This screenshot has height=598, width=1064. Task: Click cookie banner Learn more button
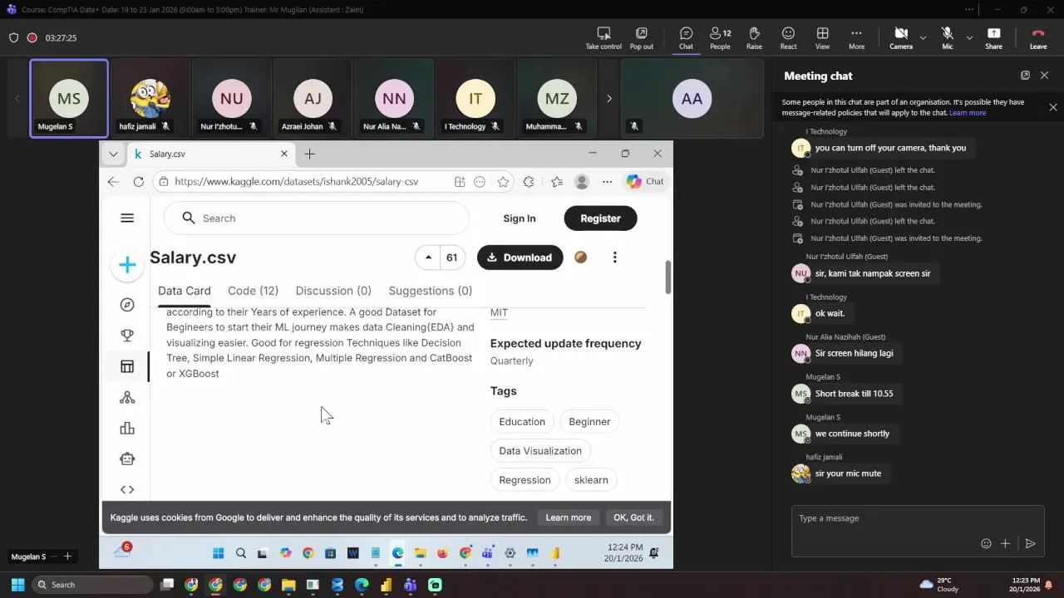[x=569, y=517]
